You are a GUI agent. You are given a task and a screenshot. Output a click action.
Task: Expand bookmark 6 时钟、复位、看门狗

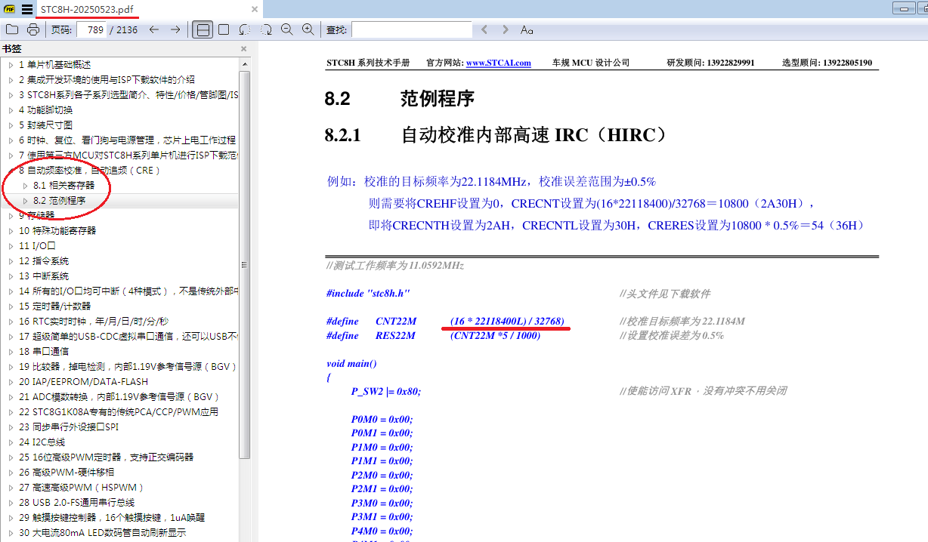[x=11, y=140]
